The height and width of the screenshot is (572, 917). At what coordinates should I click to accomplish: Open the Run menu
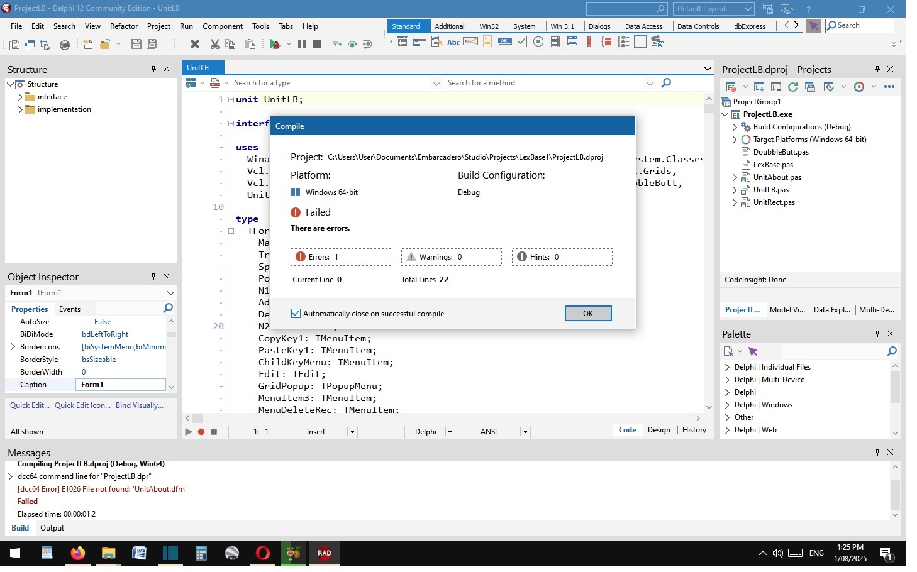tap(186, 26)
